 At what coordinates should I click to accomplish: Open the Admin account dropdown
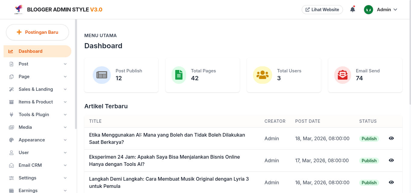point(381,10)
